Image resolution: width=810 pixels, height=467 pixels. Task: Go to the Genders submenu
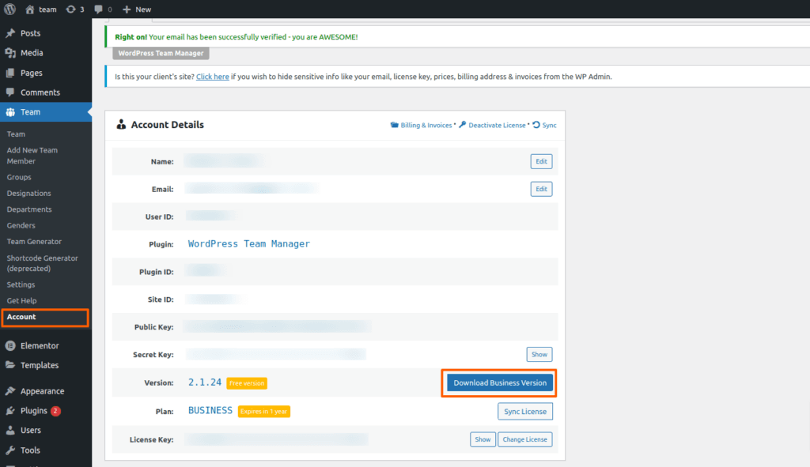tap(21, 225)
